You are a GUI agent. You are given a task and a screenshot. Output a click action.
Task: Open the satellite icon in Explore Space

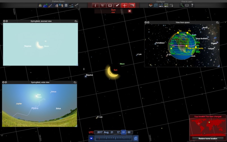click(71, 5)
